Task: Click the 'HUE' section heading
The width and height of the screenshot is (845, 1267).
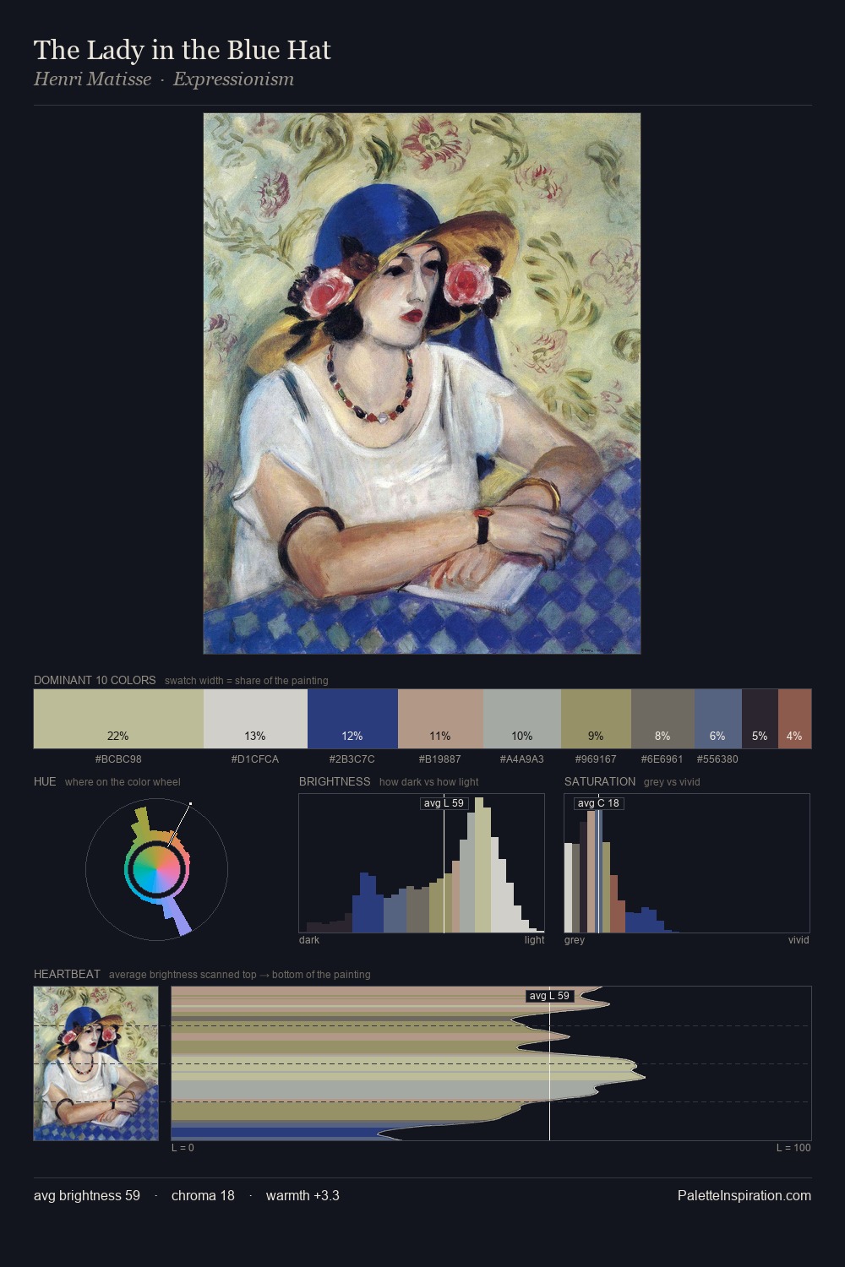Action: (45, 781)
